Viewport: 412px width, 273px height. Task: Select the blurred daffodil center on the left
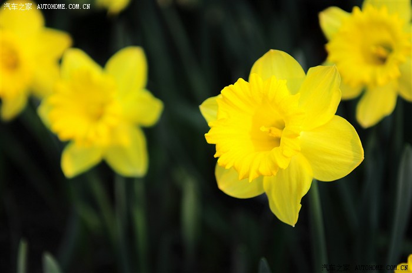(x=87, y=106)
